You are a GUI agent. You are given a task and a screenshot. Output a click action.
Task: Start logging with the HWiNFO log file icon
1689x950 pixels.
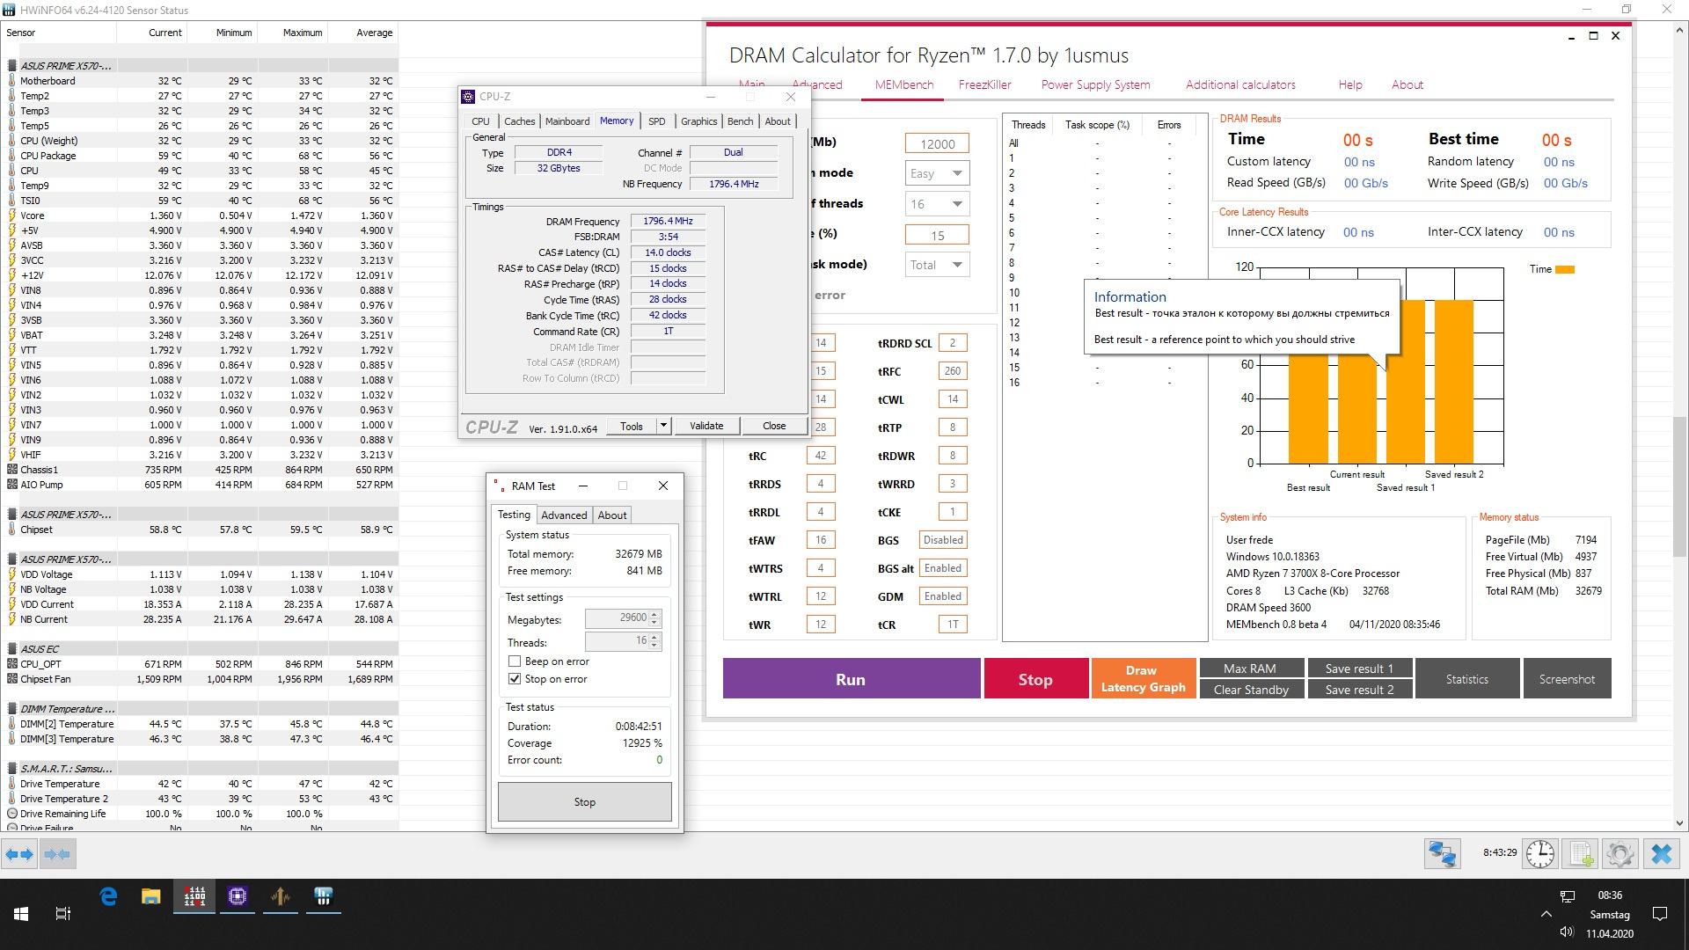(x=1581, y=854)
